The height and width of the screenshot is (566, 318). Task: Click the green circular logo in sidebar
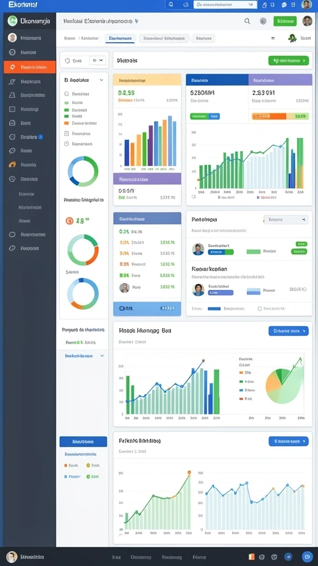pyautogui.click(x=12, y=21)
